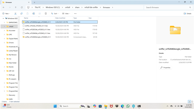Open the View dropdown menu
194x109 pixels.
point(66,14)
